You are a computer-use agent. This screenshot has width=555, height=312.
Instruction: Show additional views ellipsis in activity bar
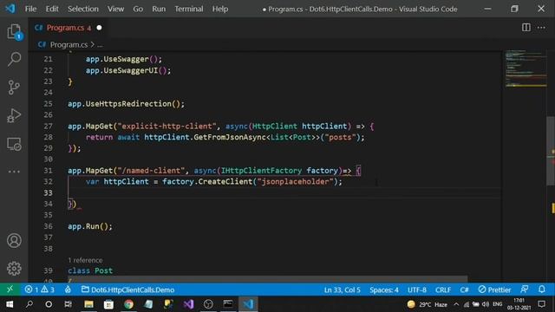[14, 172]
